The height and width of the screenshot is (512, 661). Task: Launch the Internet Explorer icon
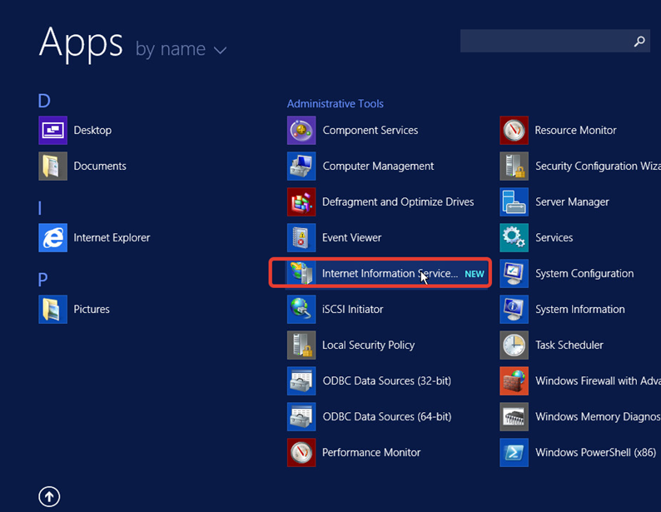click(x=52, y=237)
